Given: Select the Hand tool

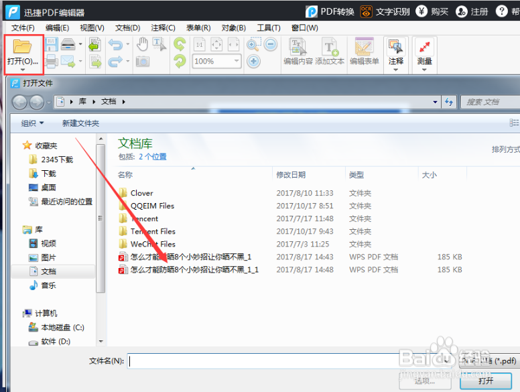Looking at the screenshot, I should coord(142,44).
